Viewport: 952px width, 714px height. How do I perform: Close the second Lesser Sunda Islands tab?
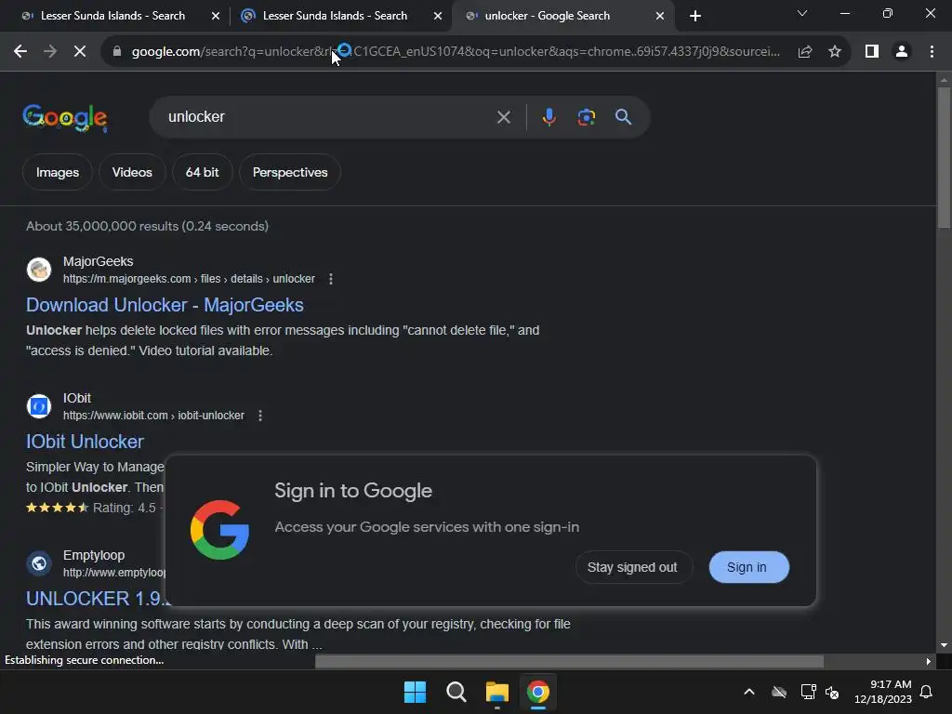click(x=438, y=16)
